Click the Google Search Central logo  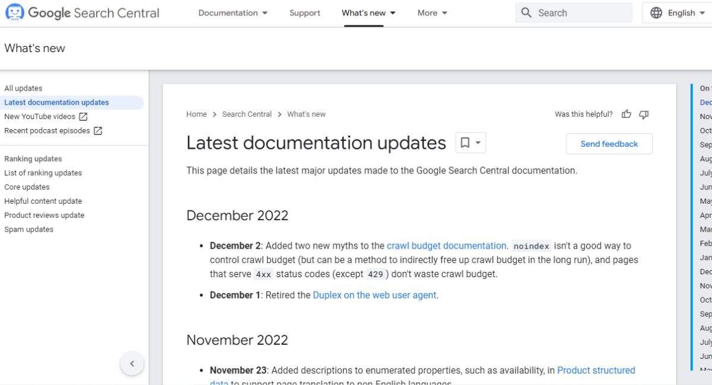coord(82,13)
